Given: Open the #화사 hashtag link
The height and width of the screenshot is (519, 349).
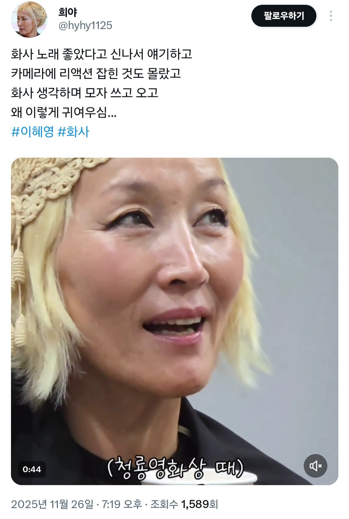Looking at the screenshot, I should (x=73, y=132).
